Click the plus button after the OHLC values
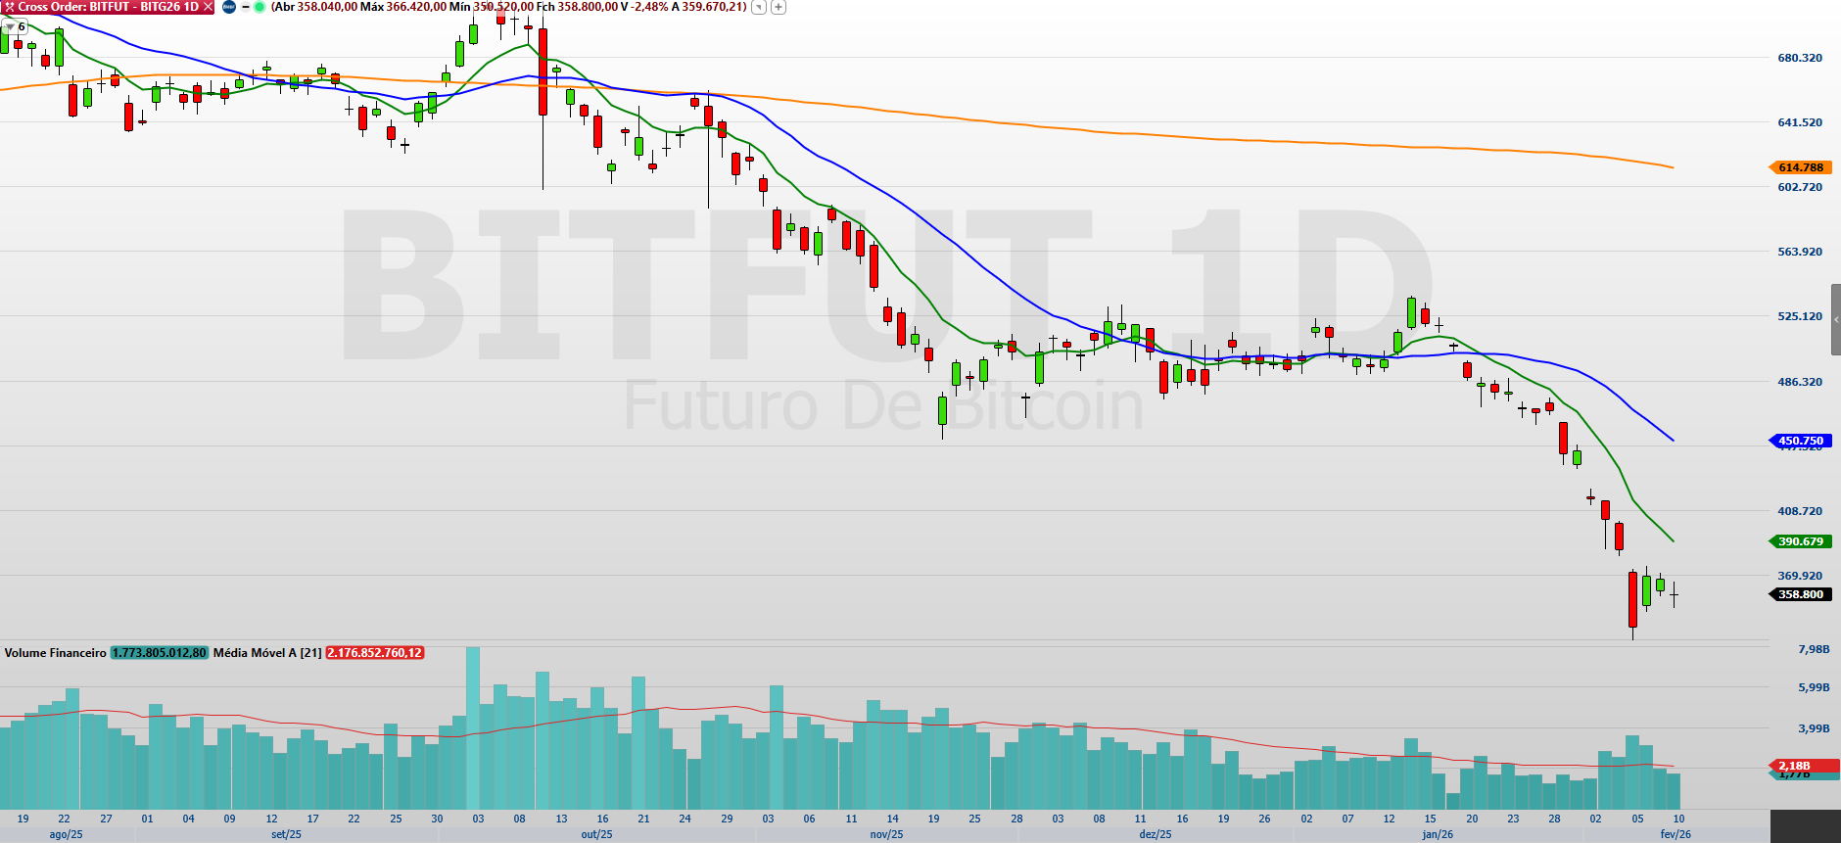Image resolution: width=1841 pixels, height=843 pixels. click(779, 7)
